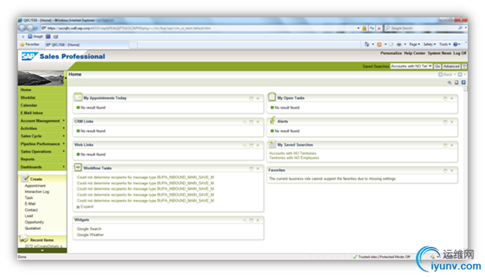Minimize the CRM Links tile
This screenshot has height=277, width=485.
pyautogui.click(x=251, y=122)
